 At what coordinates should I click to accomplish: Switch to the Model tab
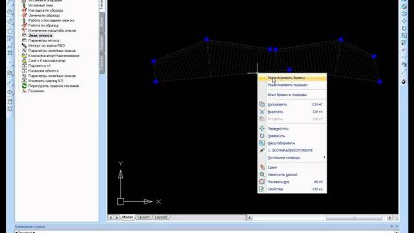click(127, 217)
